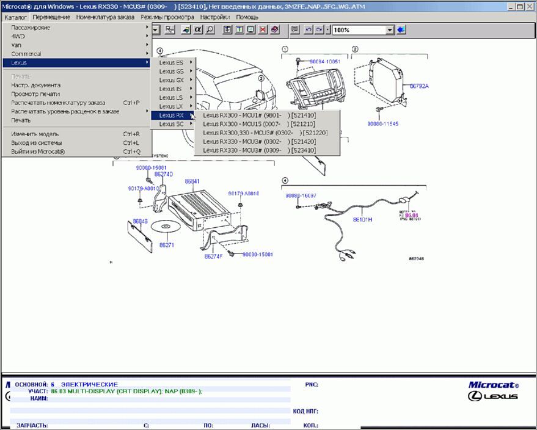The image size is (537, 430).
Task: Open the Настройки menu
Action: [x=215, y=17]
